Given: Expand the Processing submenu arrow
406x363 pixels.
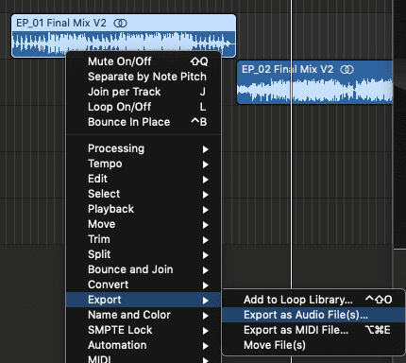Looking at the screenshot, I should tap(205, 149).
